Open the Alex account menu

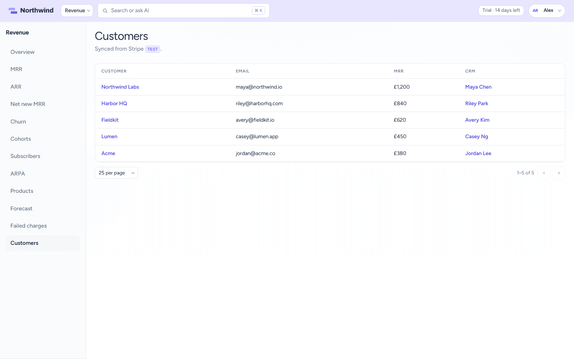[547, 11]
